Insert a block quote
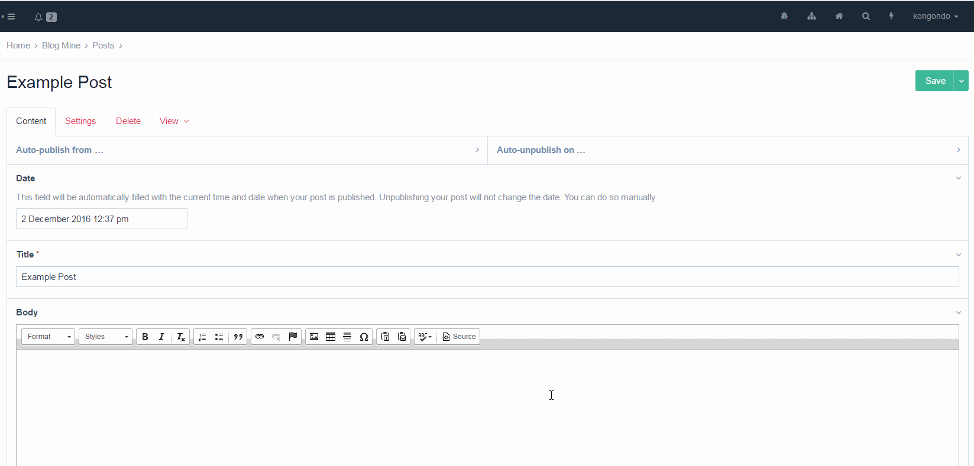Image resolution: width=974 pixels, height=466 pixels. (x=238, y=337)
